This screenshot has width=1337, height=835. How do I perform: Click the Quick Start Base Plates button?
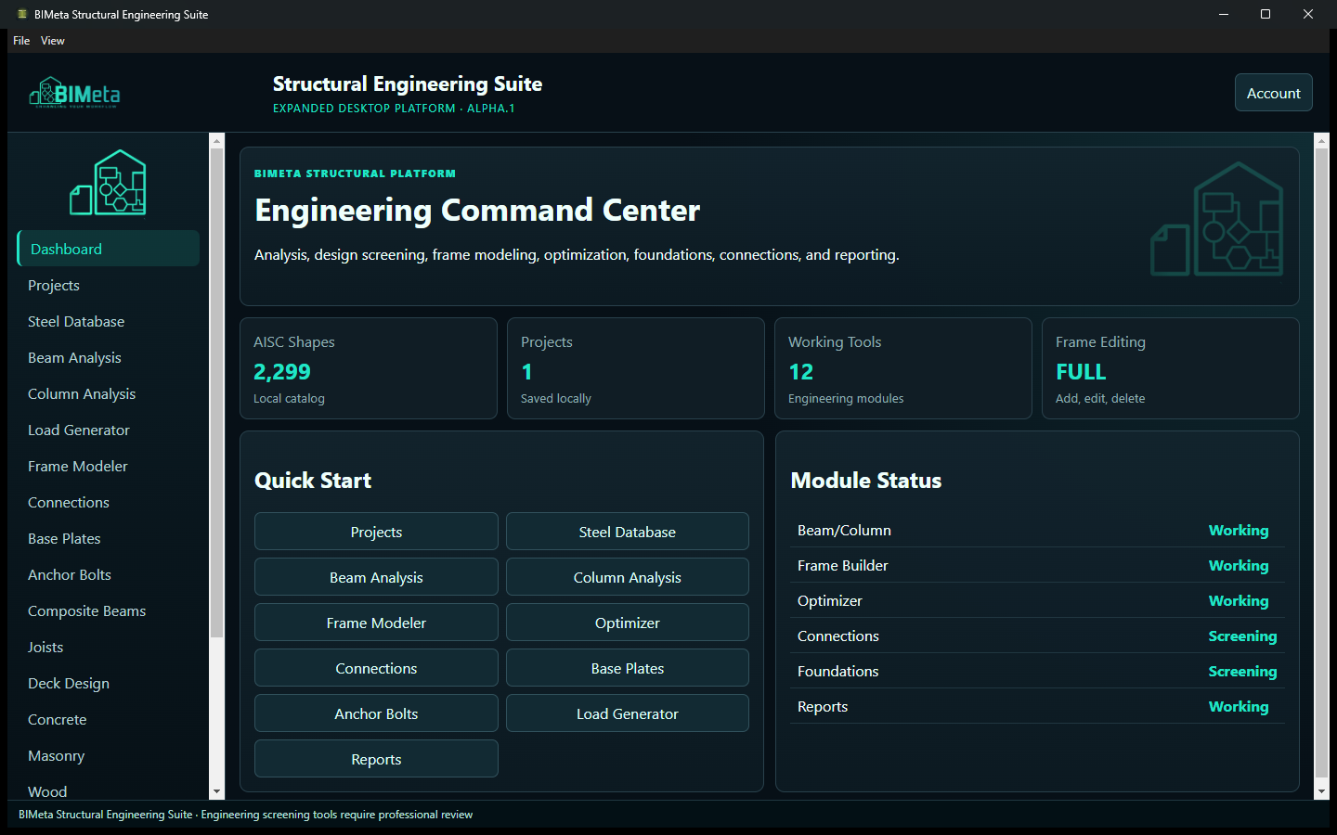628,668
